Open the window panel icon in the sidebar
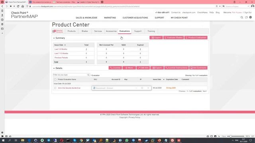The width and height of the screenshot is (255, 143). 2,29
